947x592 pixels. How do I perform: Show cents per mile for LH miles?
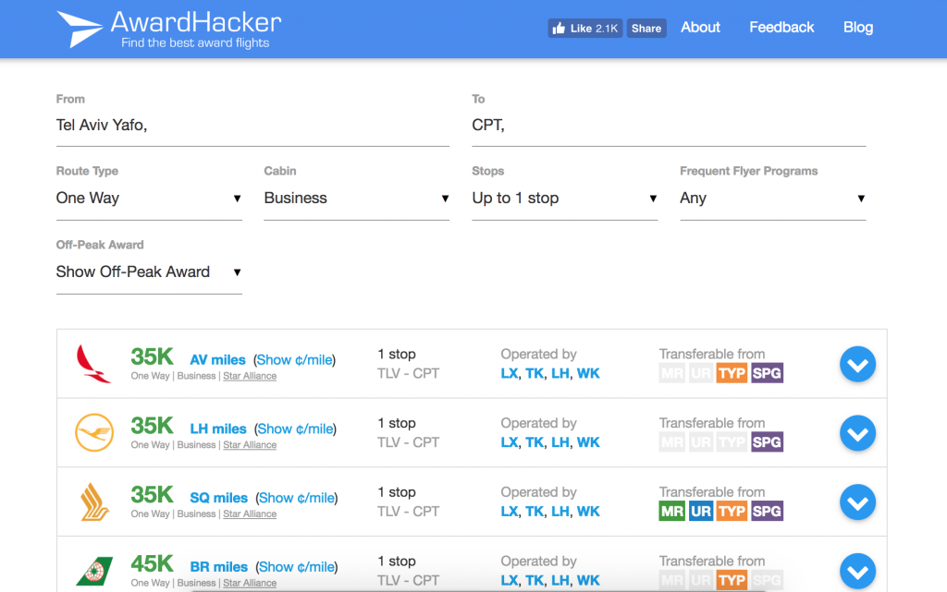295,429
